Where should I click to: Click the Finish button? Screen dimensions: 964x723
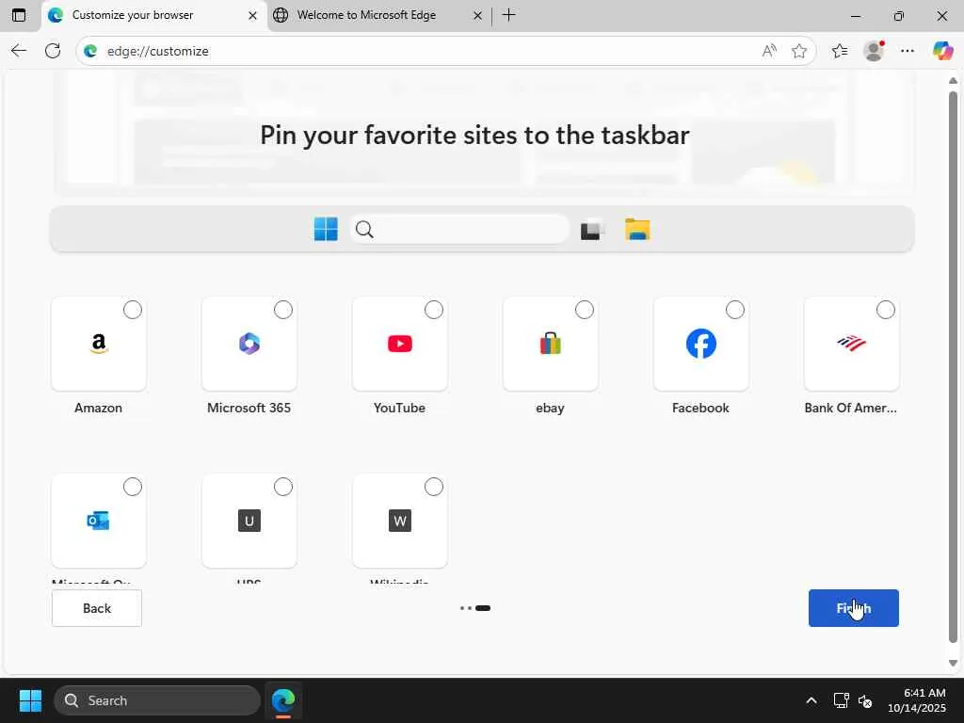(853, 608)
